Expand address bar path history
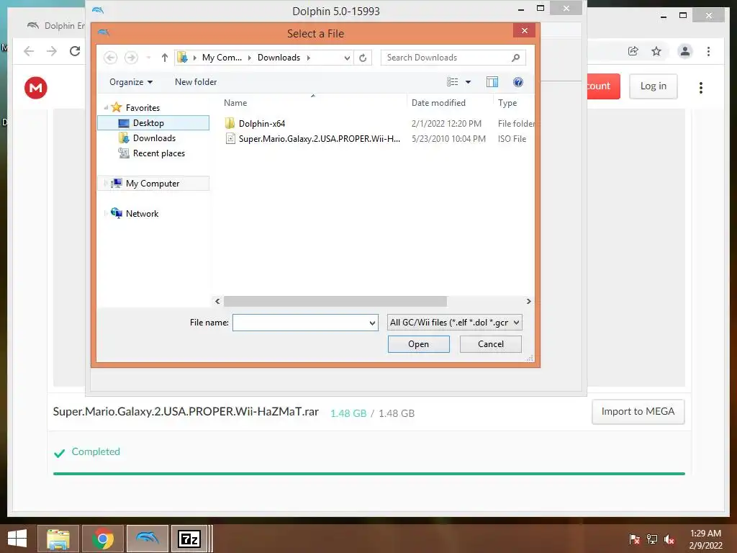Image resolution: width=737 pixels, height=553 pixels. pos(347,58)
